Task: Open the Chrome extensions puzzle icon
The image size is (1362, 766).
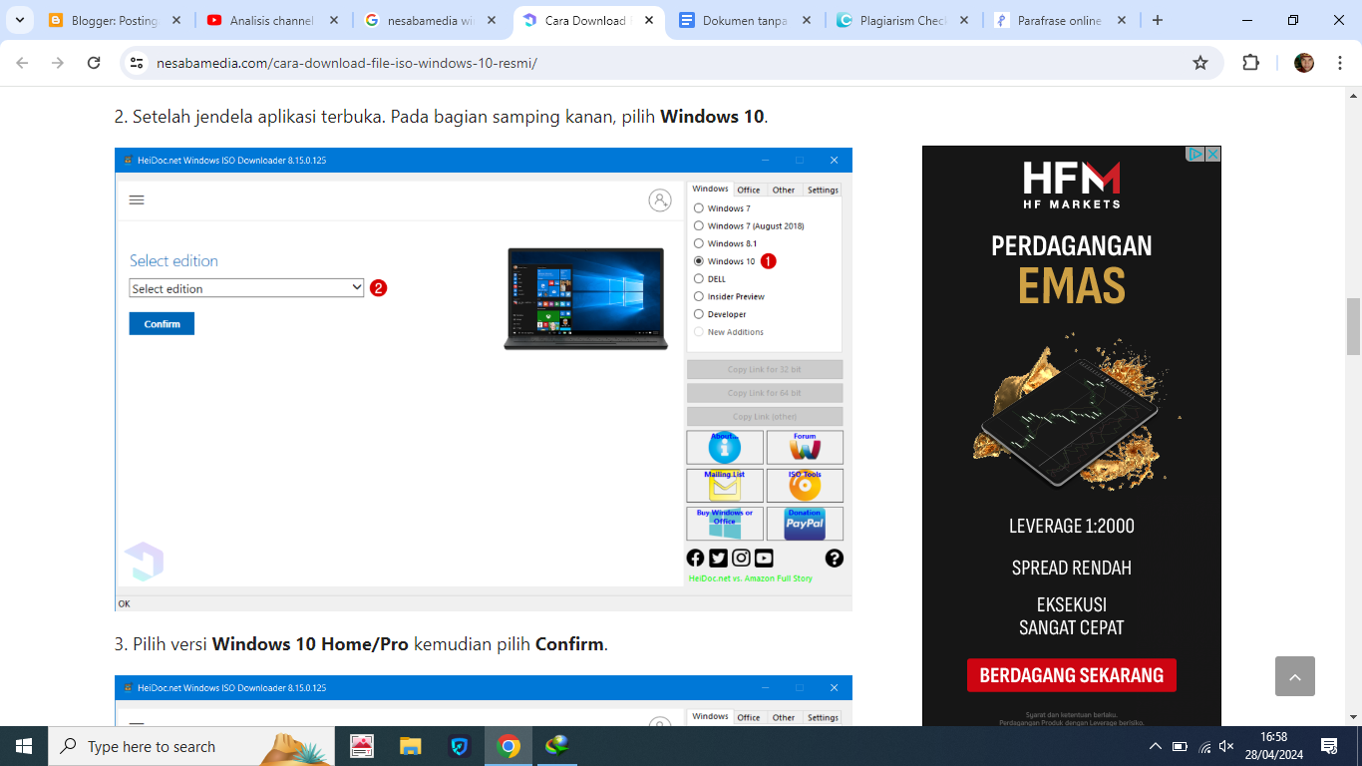Action: pos(1250,63)
